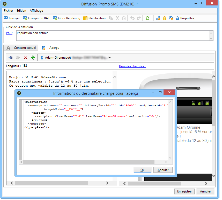The image size is (222, 200).
Task: Click target field scroll down arrow
Action: pos(211,38)
